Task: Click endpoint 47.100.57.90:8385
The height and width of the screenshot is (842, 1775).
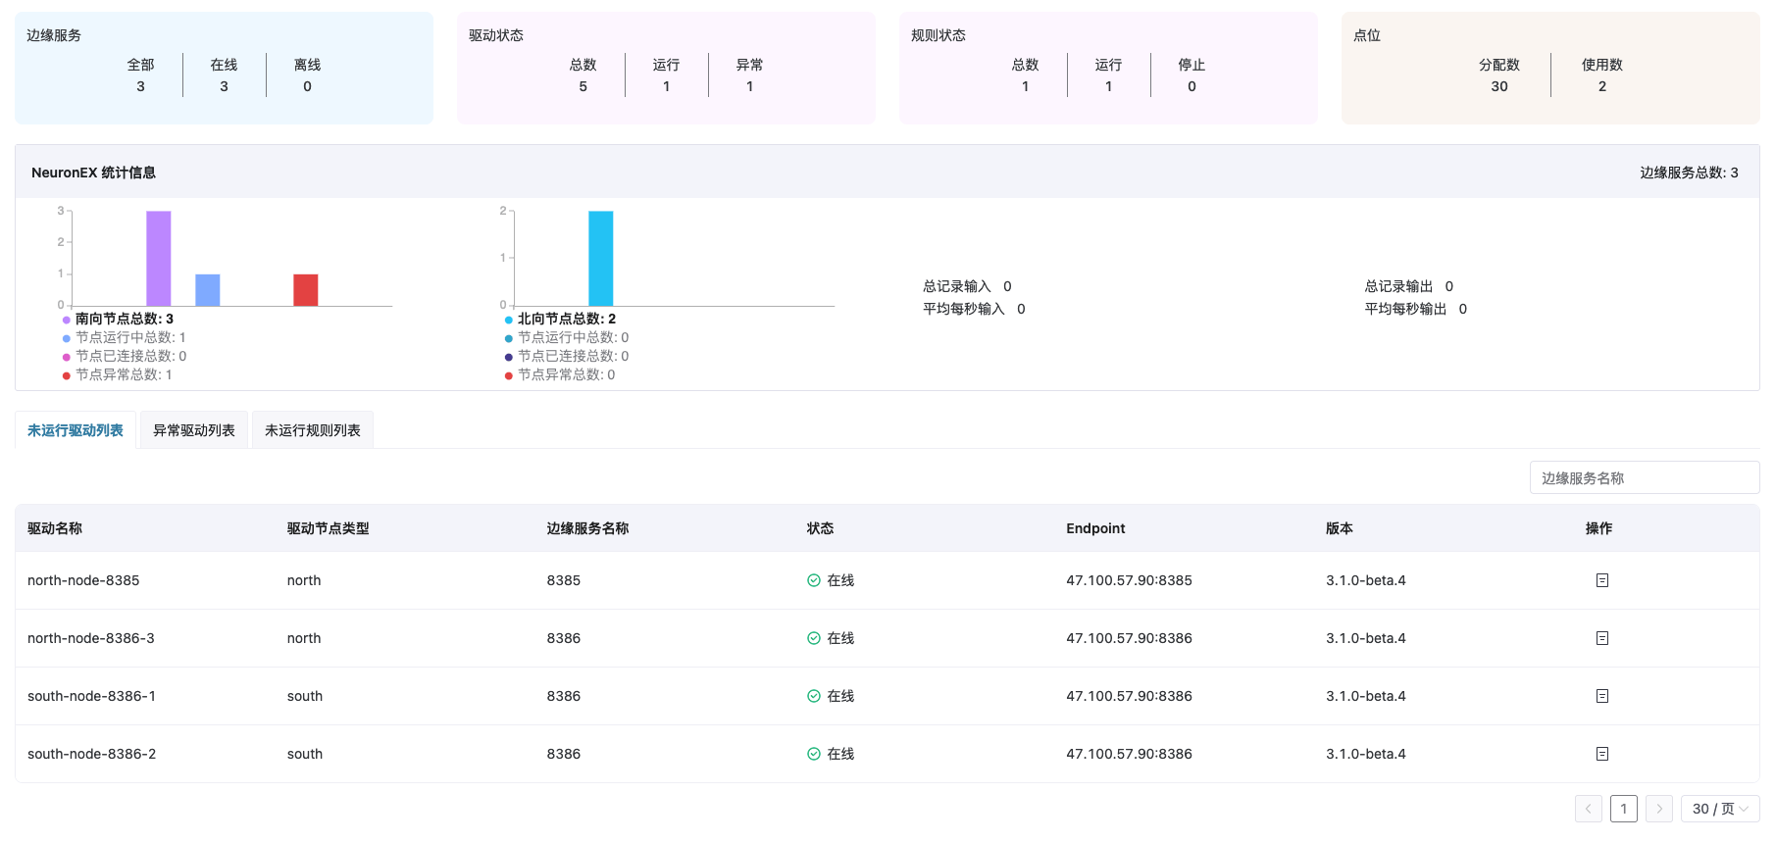Action: click(1129, 580)
